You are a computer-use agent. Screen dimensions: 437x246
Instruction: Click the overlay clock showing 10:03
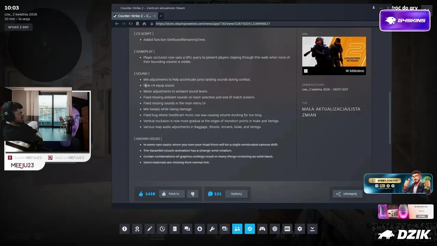(12, 8)
